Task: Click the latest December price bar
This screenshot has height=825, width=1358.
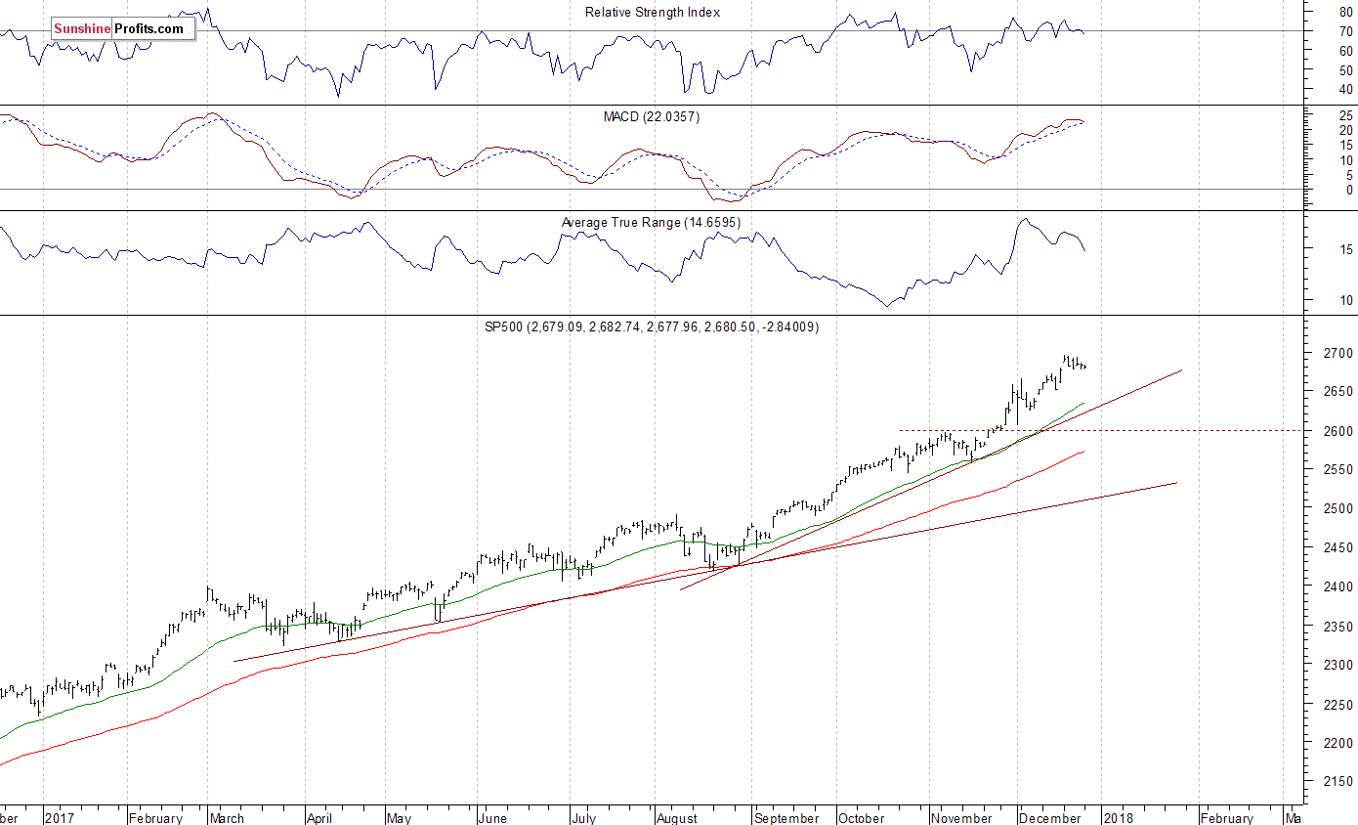Action: (x=1083, y=367)
